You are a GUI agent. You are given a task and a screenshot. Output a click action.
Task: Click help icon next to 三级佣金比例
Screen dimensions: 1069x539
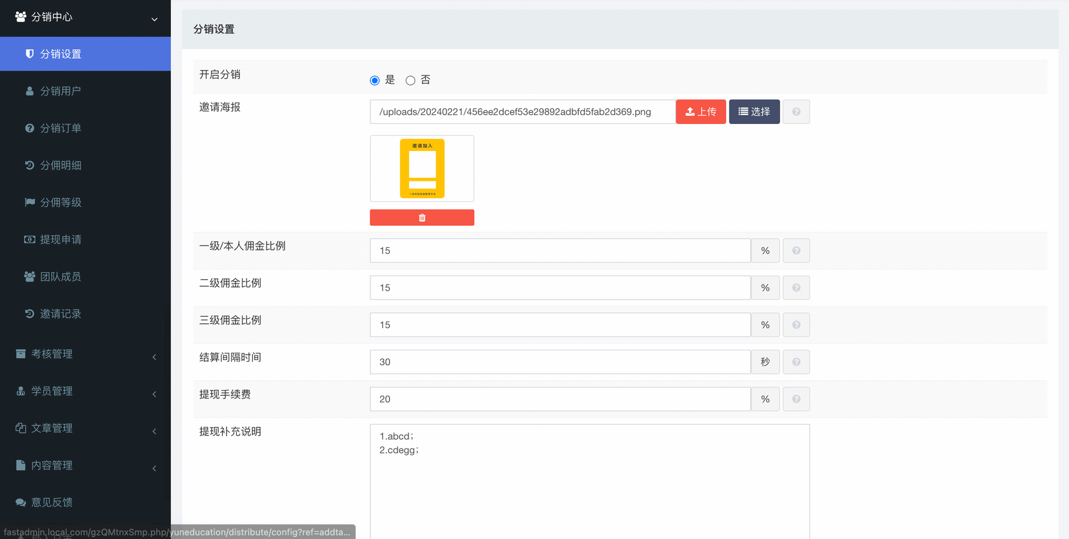(x=796, y=325)
